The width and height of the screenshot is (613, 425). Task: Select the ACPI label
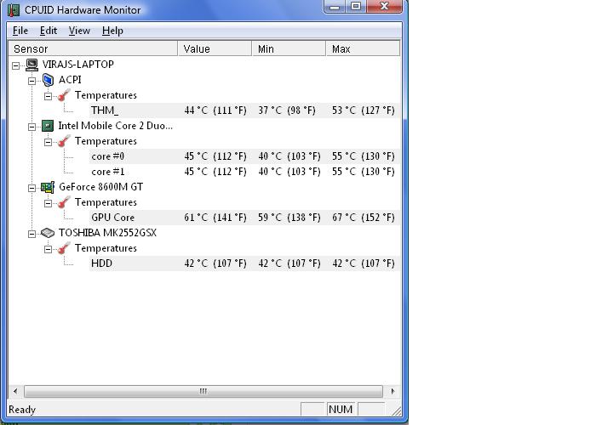[70, 80]
